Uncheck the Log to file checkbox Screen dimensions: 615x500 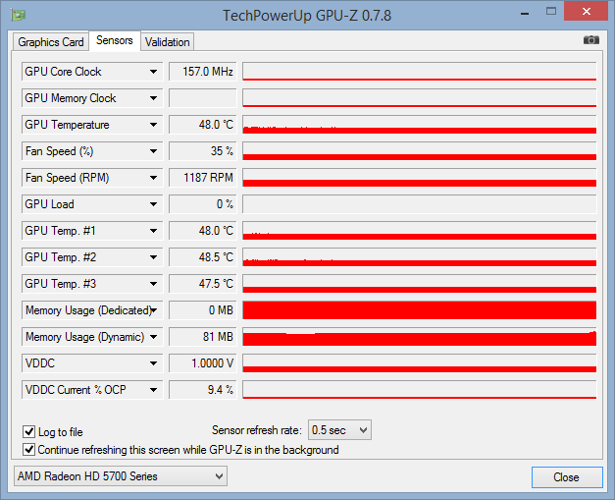pyautogui.click(x=28, y=431)
